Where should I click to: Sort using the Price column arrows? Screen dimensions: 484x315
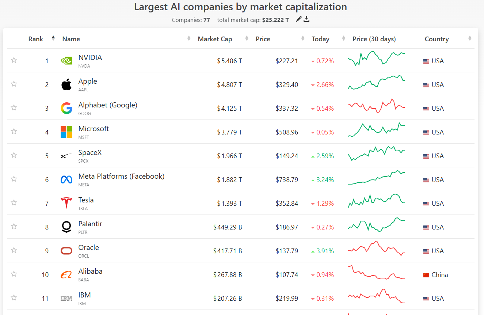pos(303,38)
